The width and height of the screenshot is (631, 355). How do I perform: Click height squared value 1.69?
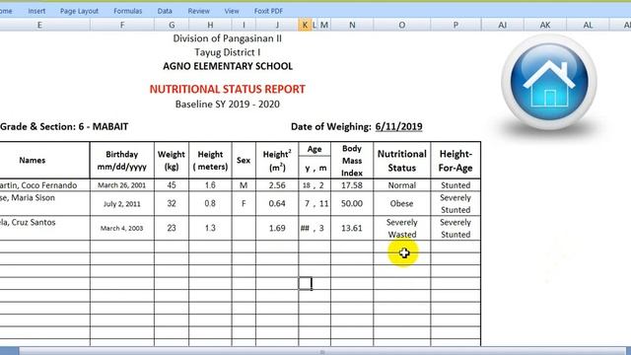277,228
